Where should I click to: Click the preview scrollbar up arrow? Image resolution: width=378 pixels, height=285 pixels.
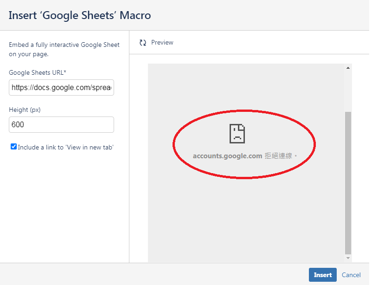[348, 68]
